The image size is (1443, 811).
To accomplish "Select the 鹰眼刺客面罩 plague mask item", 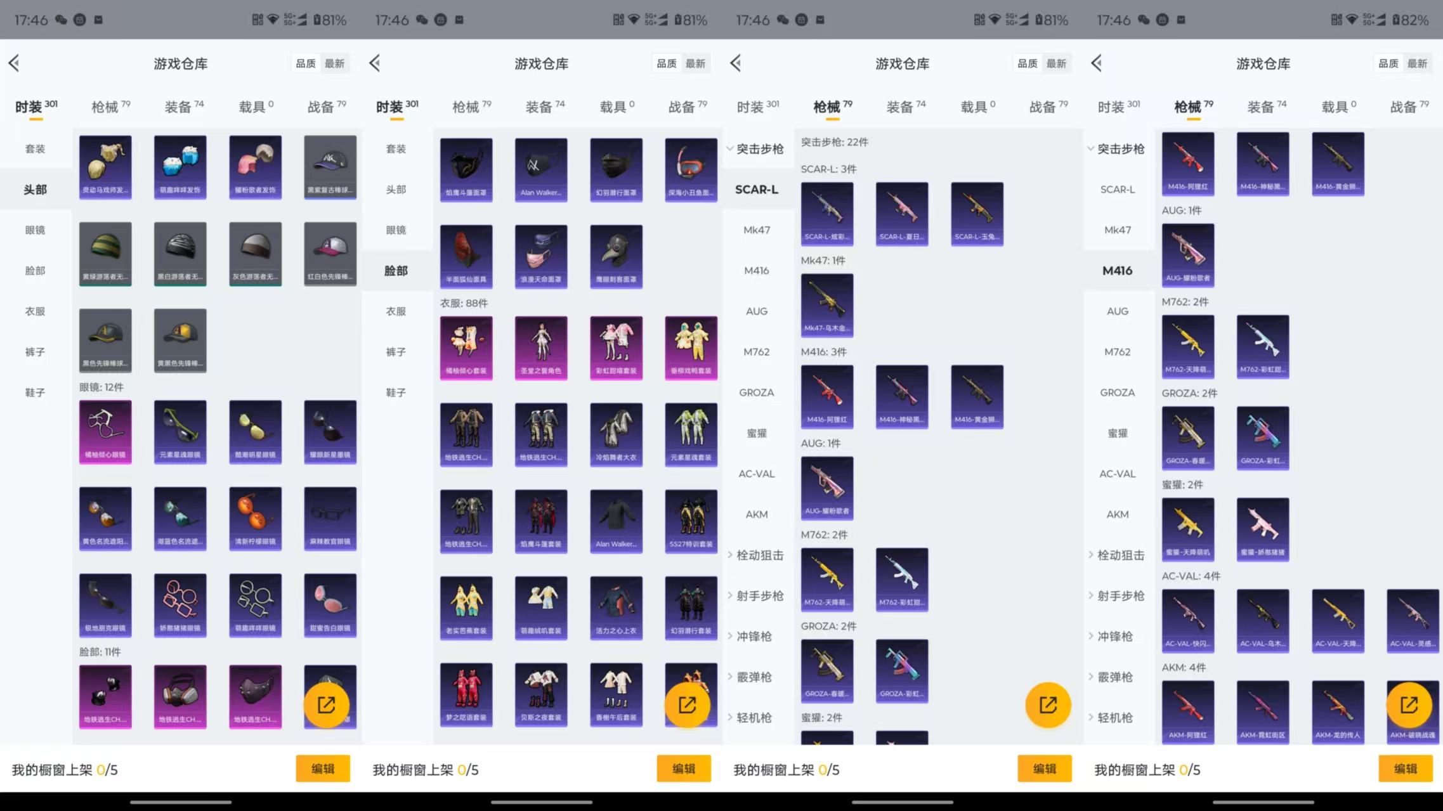I will click(616, 257).
